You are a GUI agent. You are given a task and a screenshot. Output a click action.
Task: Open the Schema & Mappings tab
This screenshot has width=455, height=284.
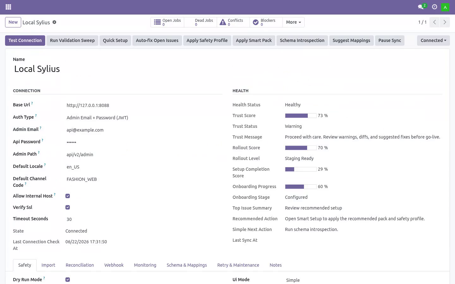[x=187, y=265]
